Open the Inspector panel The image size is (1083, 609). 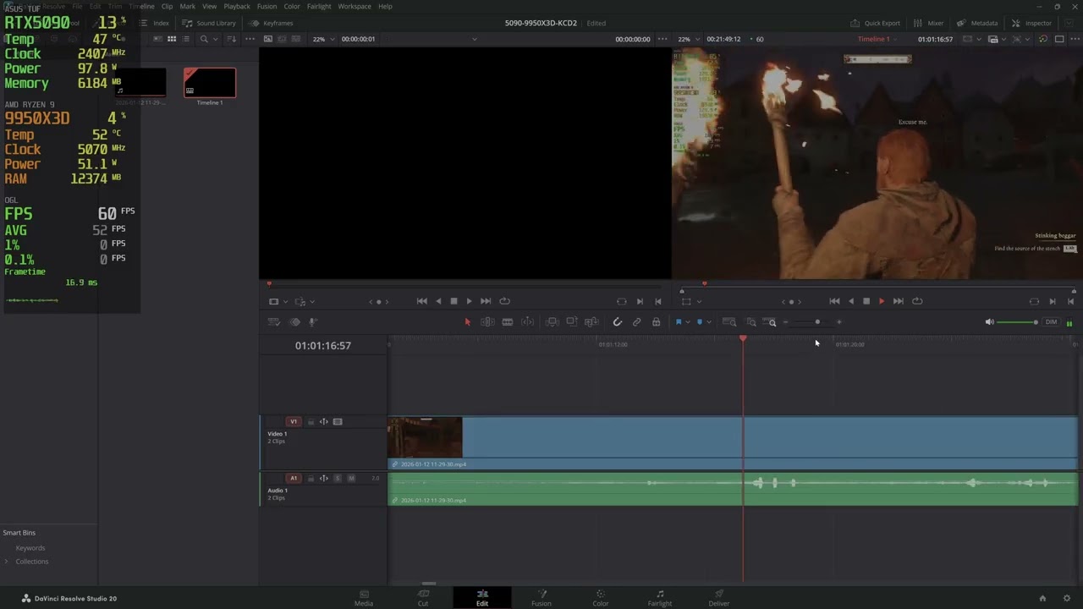[x=1032, y=23]
